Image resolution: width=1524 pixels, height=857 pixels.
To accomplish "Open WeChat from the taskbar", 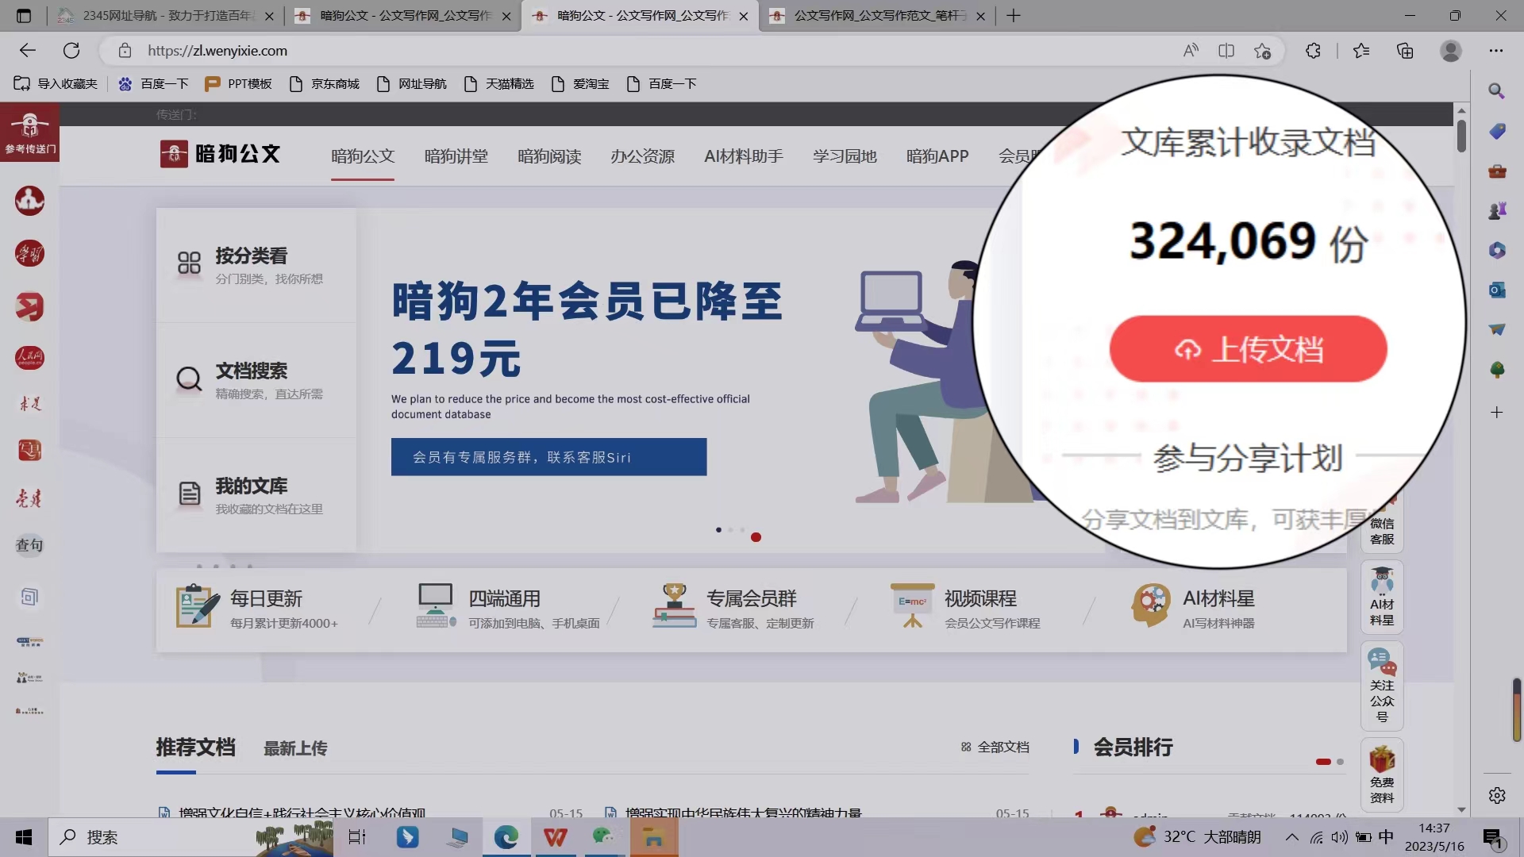I will 604,837.
